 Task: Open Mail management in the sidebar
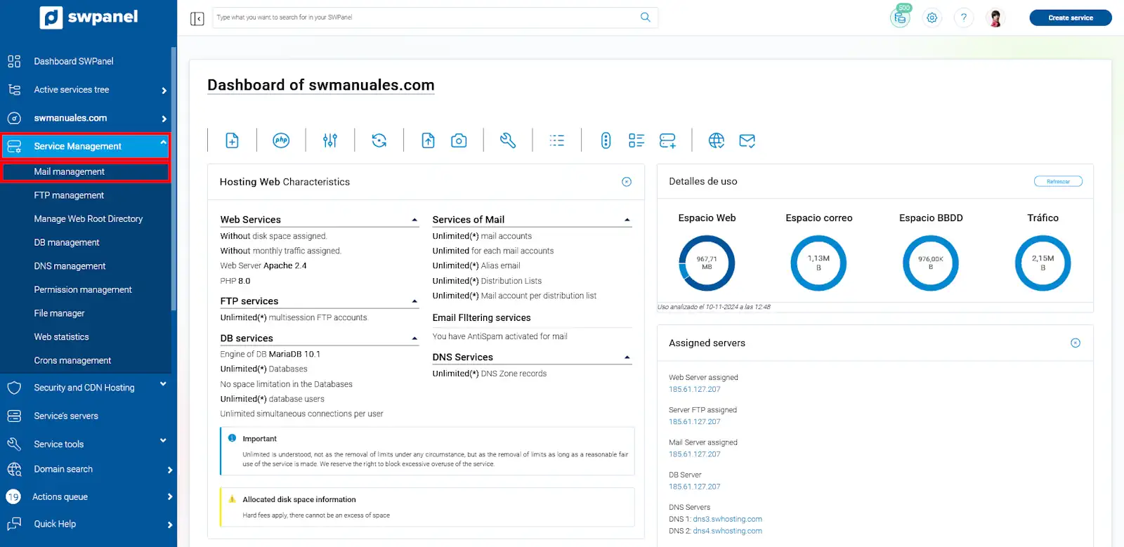tap(70, 172)
